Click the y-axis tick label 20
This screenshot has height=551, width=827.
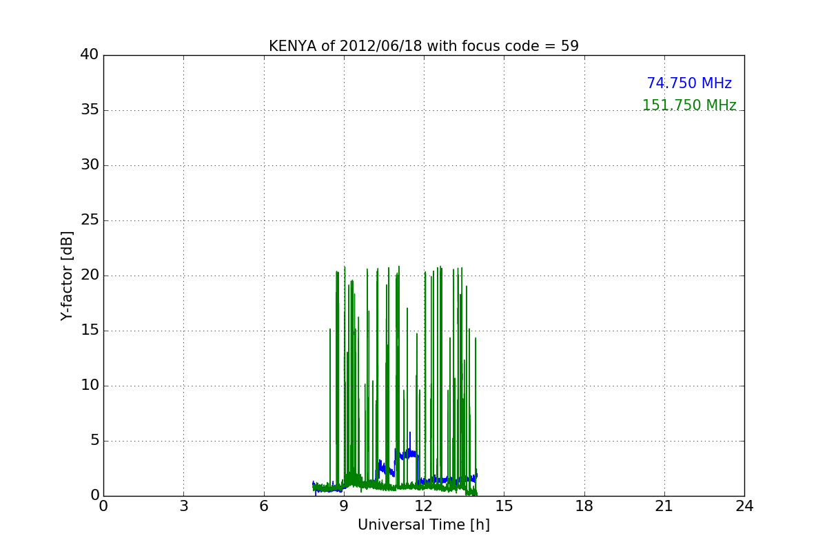click(x=90, y=275)
